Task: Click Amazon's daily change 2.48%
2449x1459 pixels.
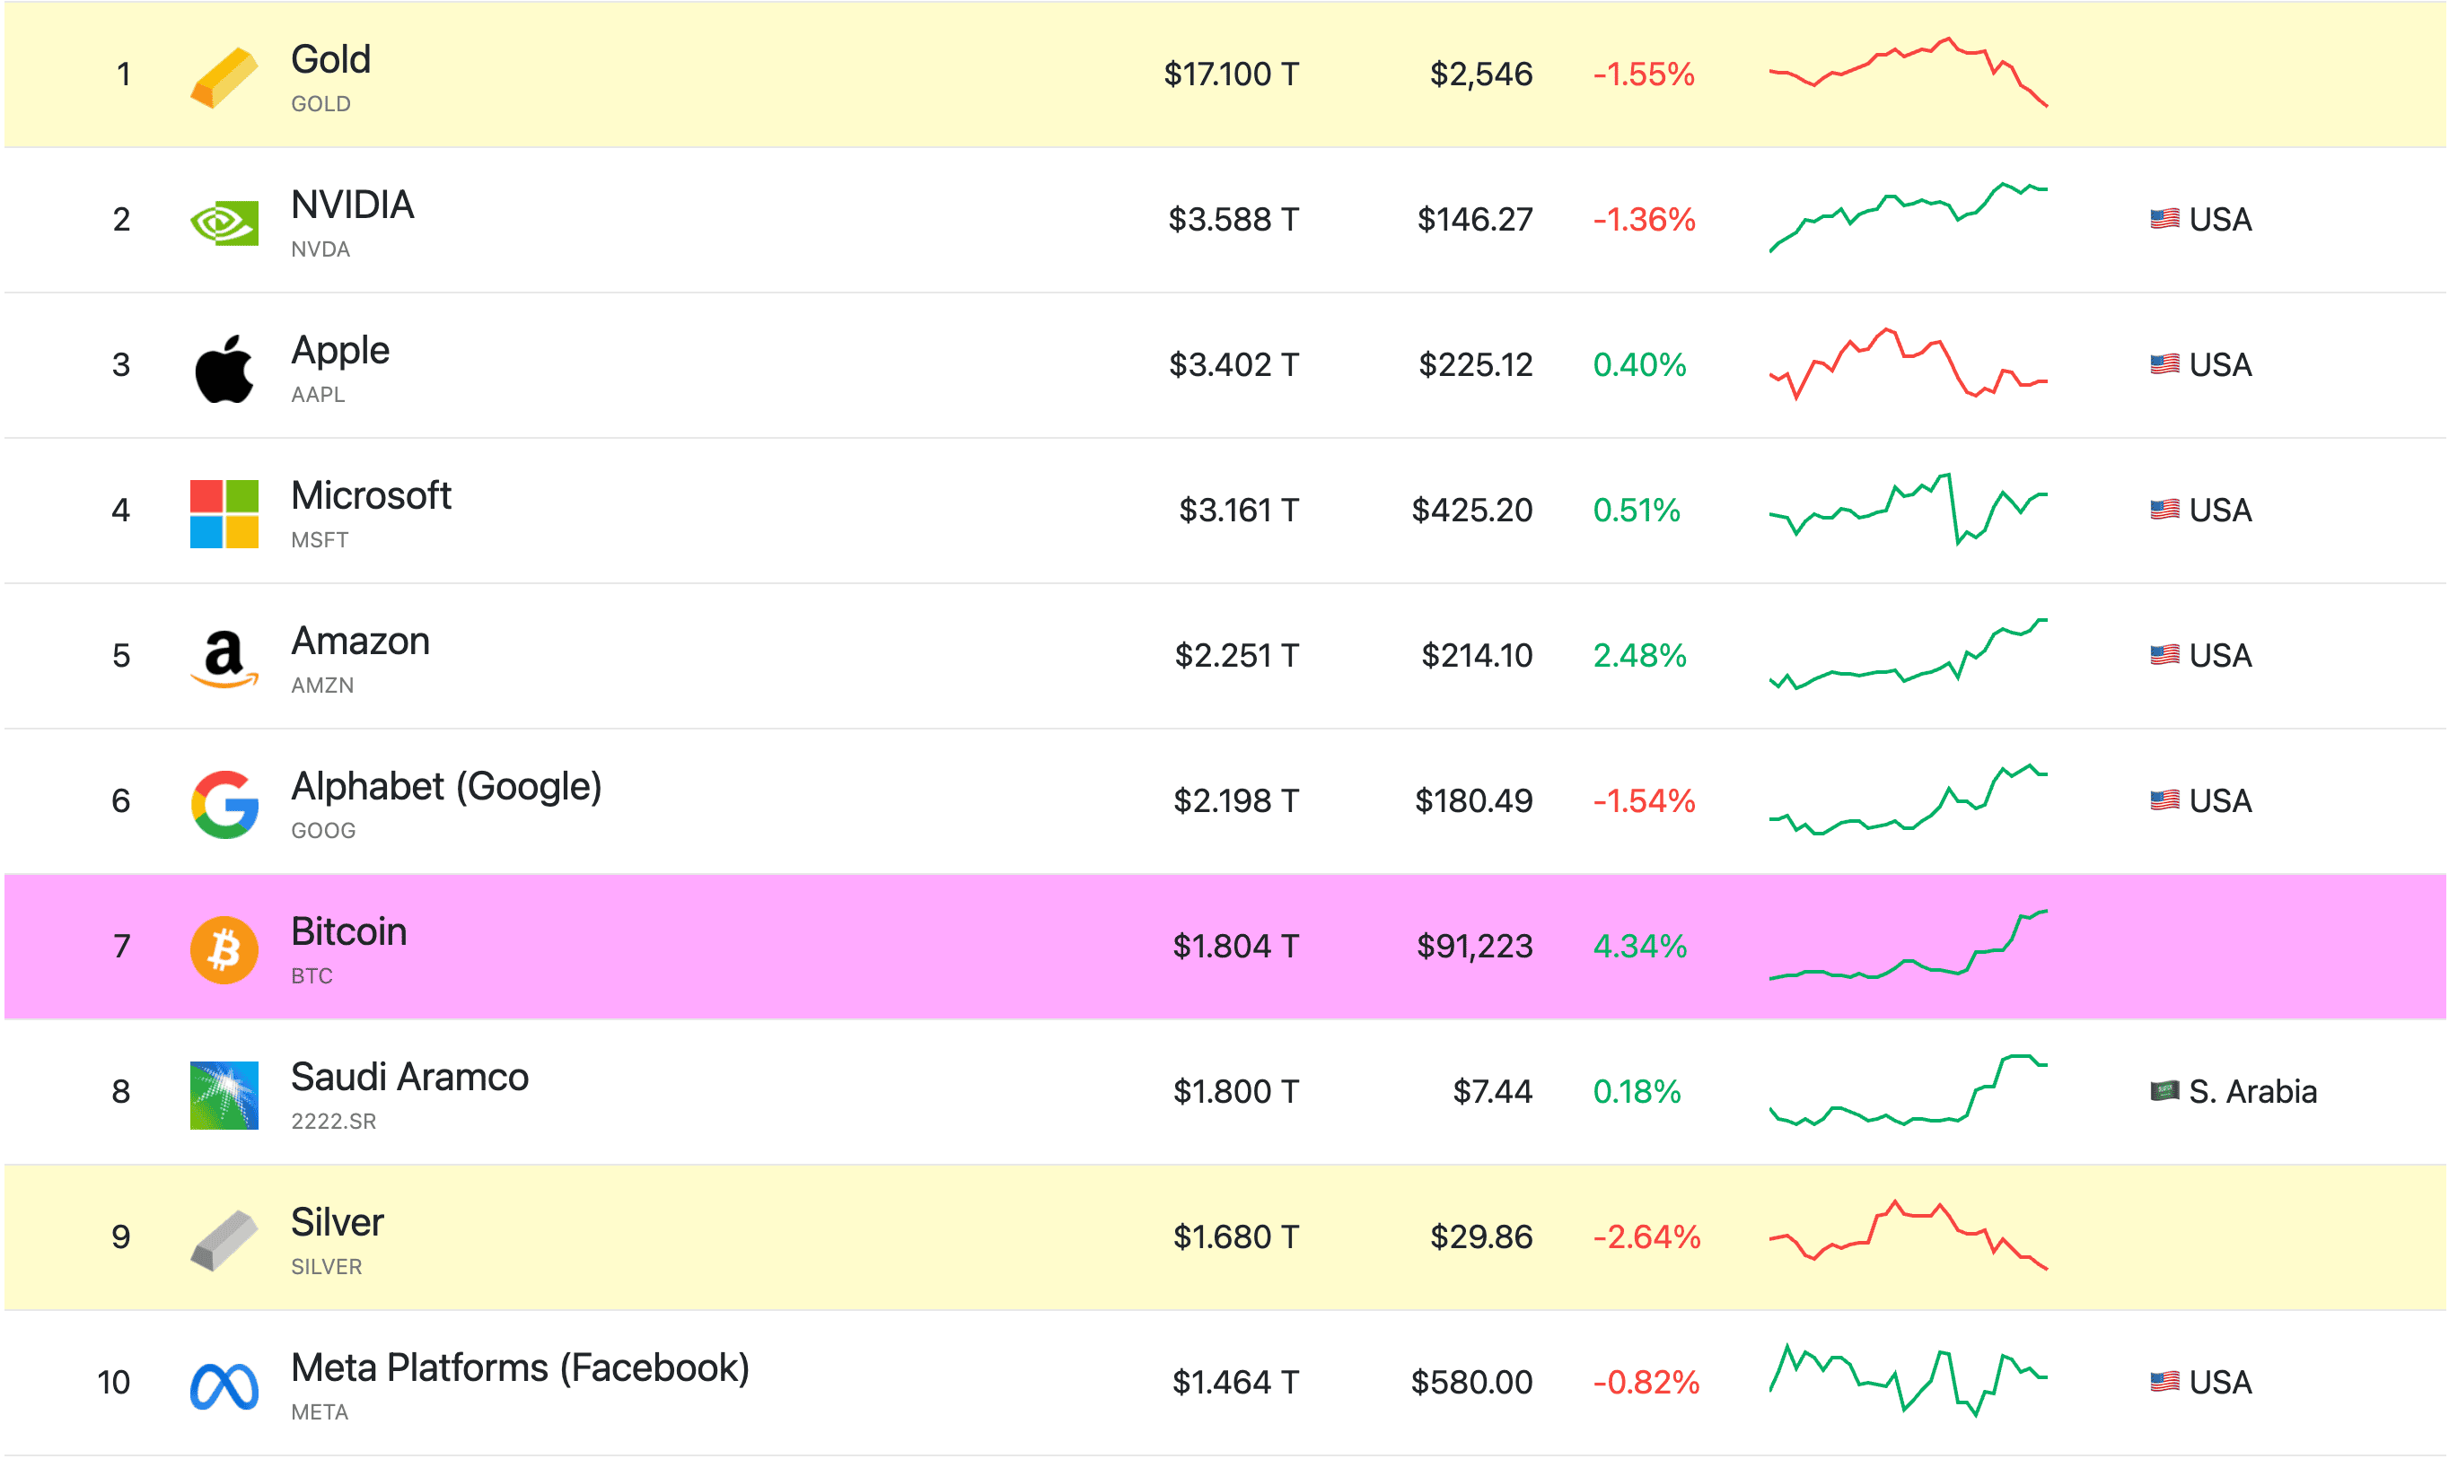Action: tap(1639, 656)
